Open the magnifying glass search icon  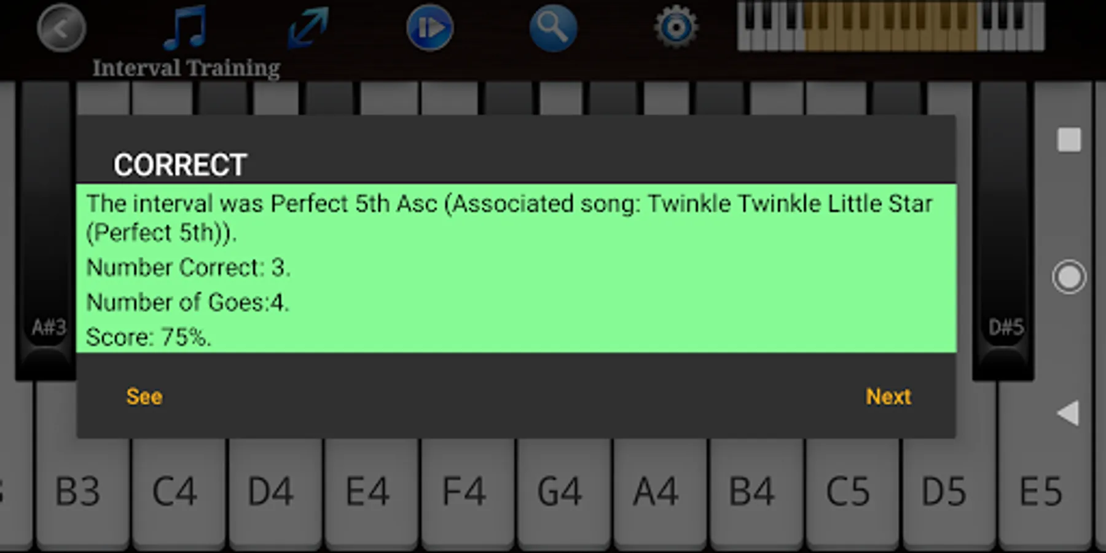[552, 28]
